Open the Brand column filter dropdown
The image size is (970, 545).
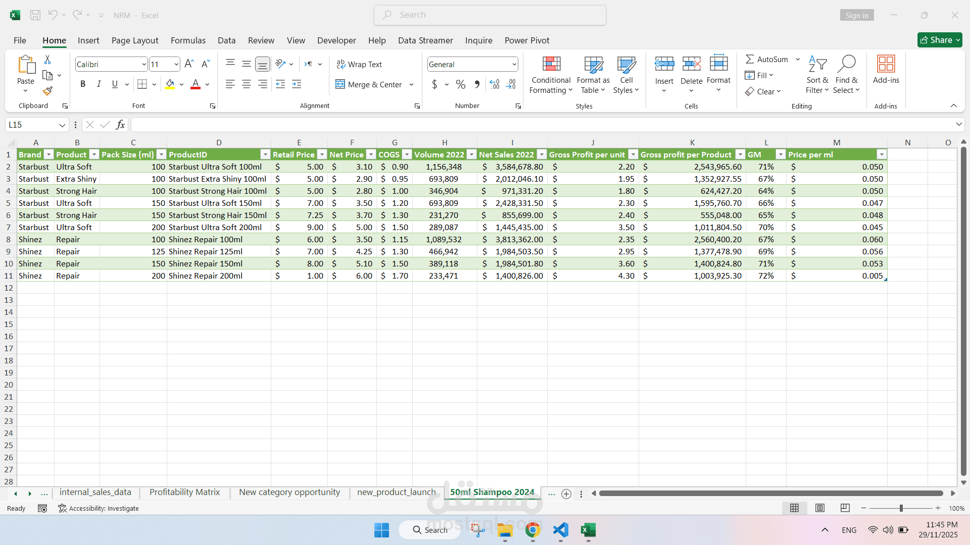click(48, 154)
